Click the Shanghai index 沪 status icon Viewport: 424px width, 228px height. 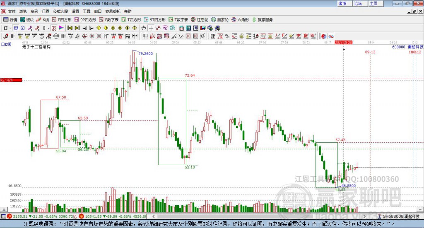[x=10, y=216]
